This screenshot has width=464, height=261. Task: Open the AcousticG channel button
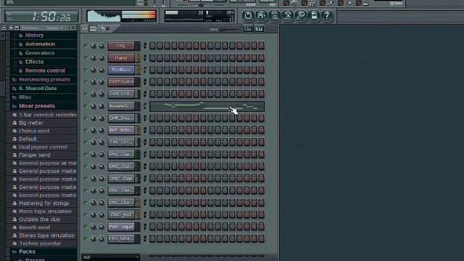click(x=121, y=106)
